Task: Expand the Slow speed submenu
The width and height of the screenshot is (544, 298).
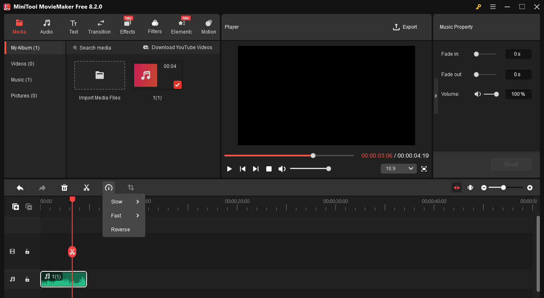Action: [x=124, y=201]
